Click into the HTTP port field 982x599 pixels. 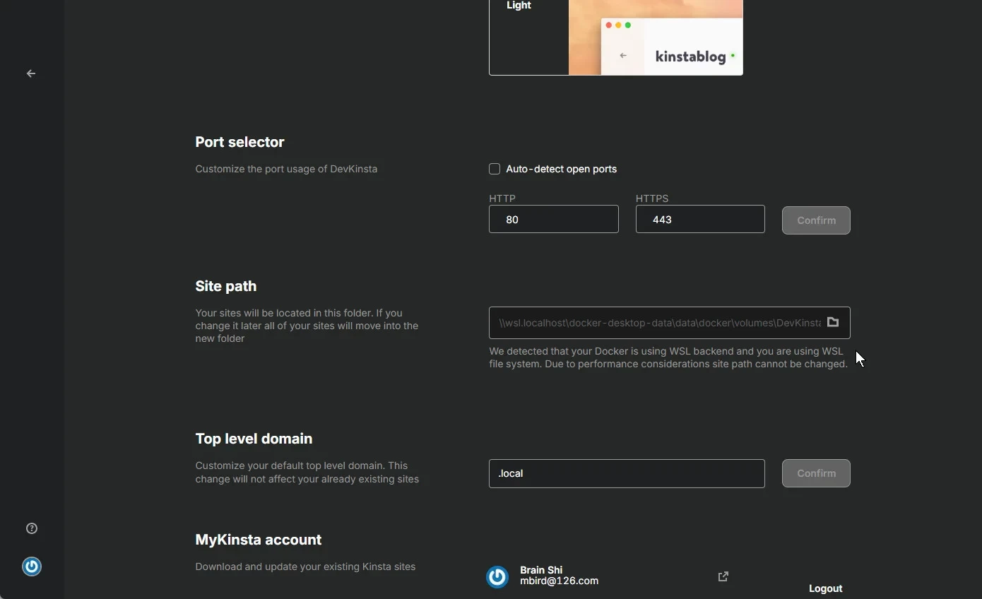(x=553, y=220)
